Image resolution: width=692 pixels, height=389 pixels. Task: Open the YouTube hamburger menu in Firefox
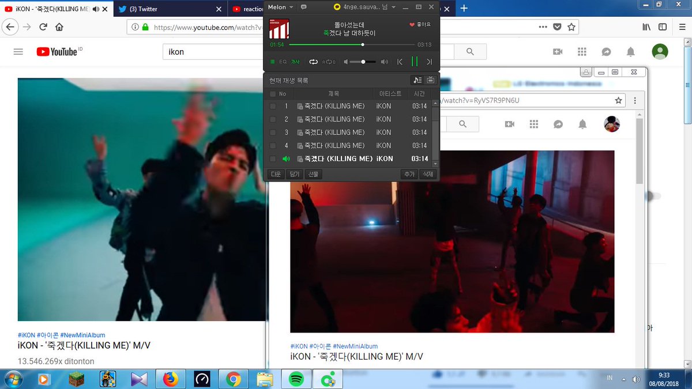click(18, 52)
